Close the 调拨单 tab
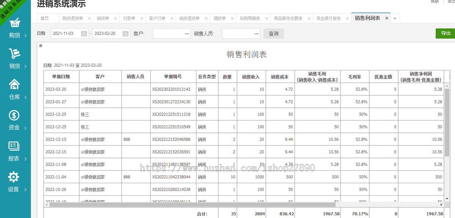Image resolution: width=455 pixels, height=218 pixels. tap(232, 18)
